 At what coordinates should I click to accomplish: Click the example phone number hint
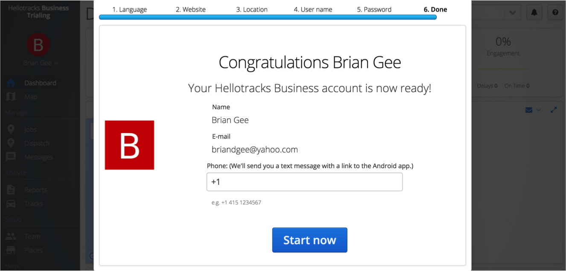tap(236, 202)
